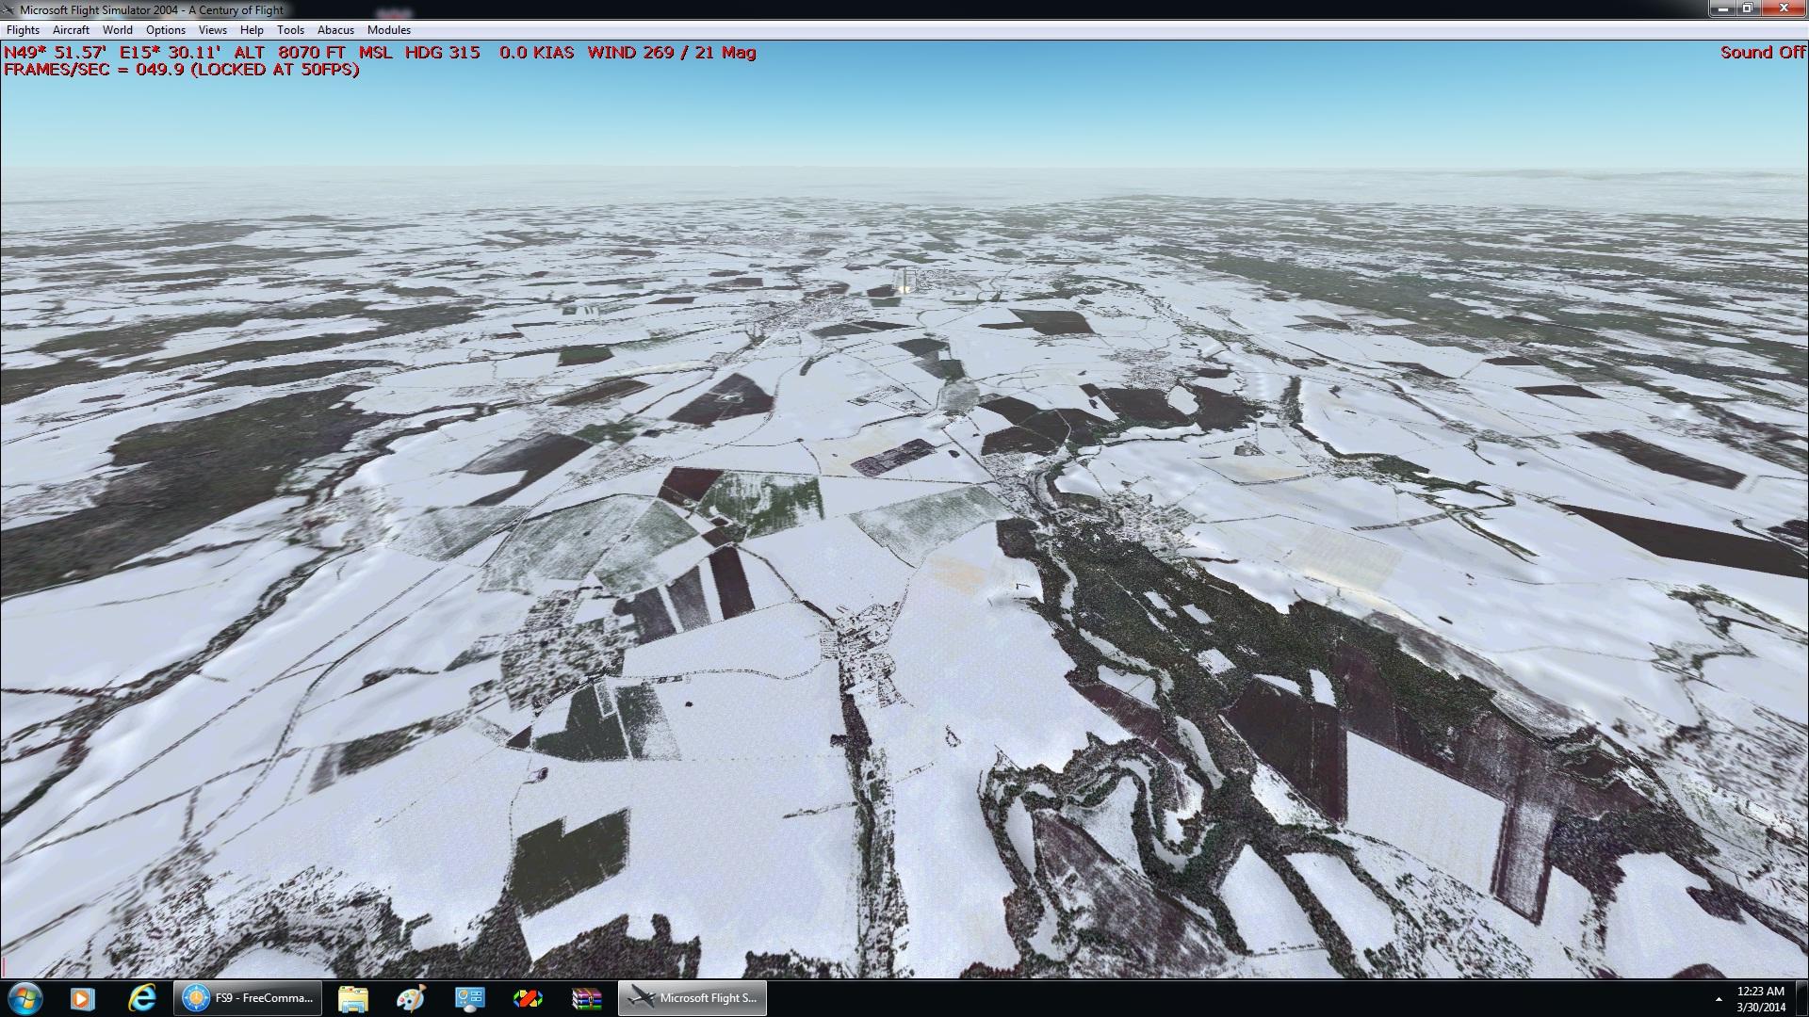Open the Flights menu

point(23,30)
